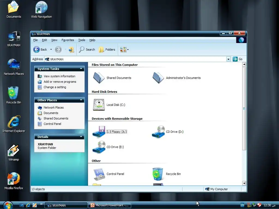
Task: Click Change a setting link
Action: tap(55, 87)
